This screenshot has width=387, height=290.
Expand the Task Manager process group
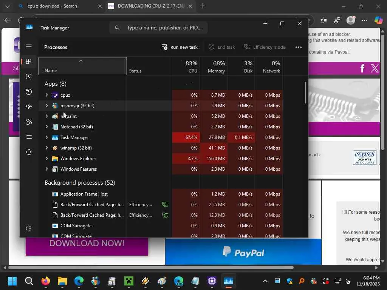pyautogui.click(x=46, y=137)
